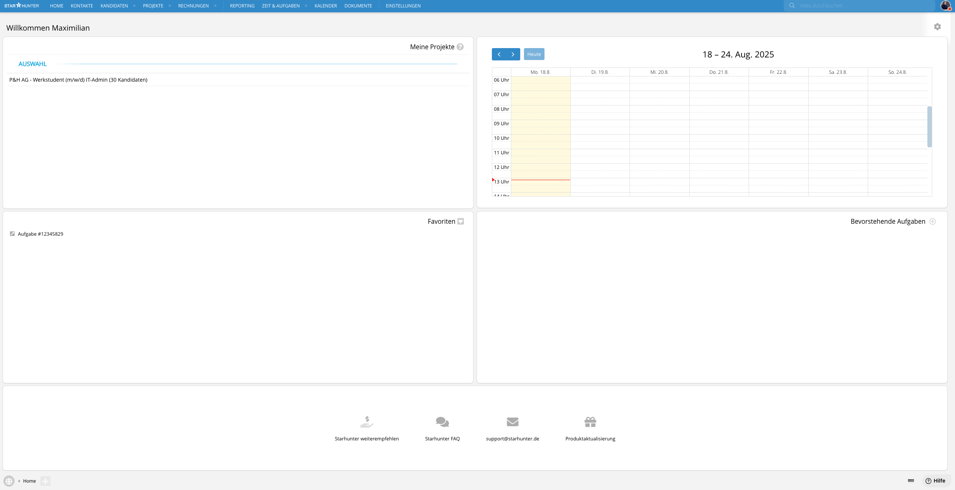Viewport: 955px width, 490px height.
Task: Click the Alles durchsuchen search field
Action: (x=862, y=6)
